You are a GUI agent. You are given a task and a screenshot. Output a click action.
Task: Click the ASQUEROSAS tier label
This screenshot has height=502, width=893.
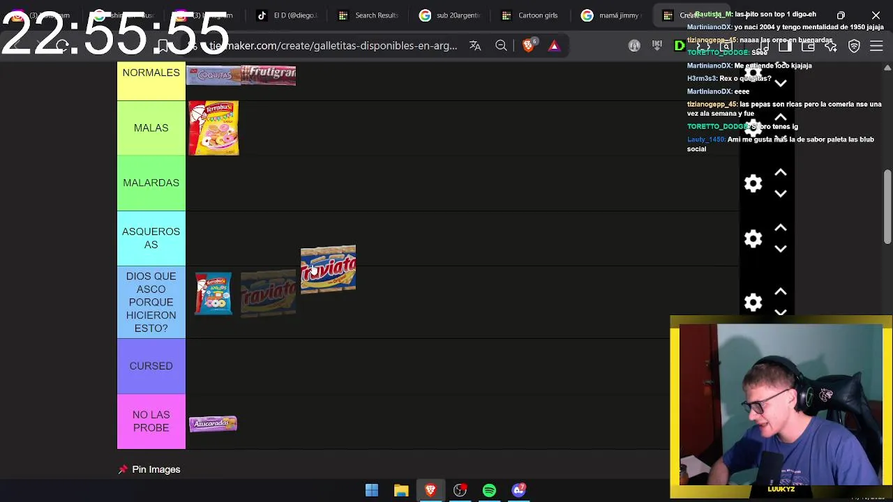click(151, 238)
